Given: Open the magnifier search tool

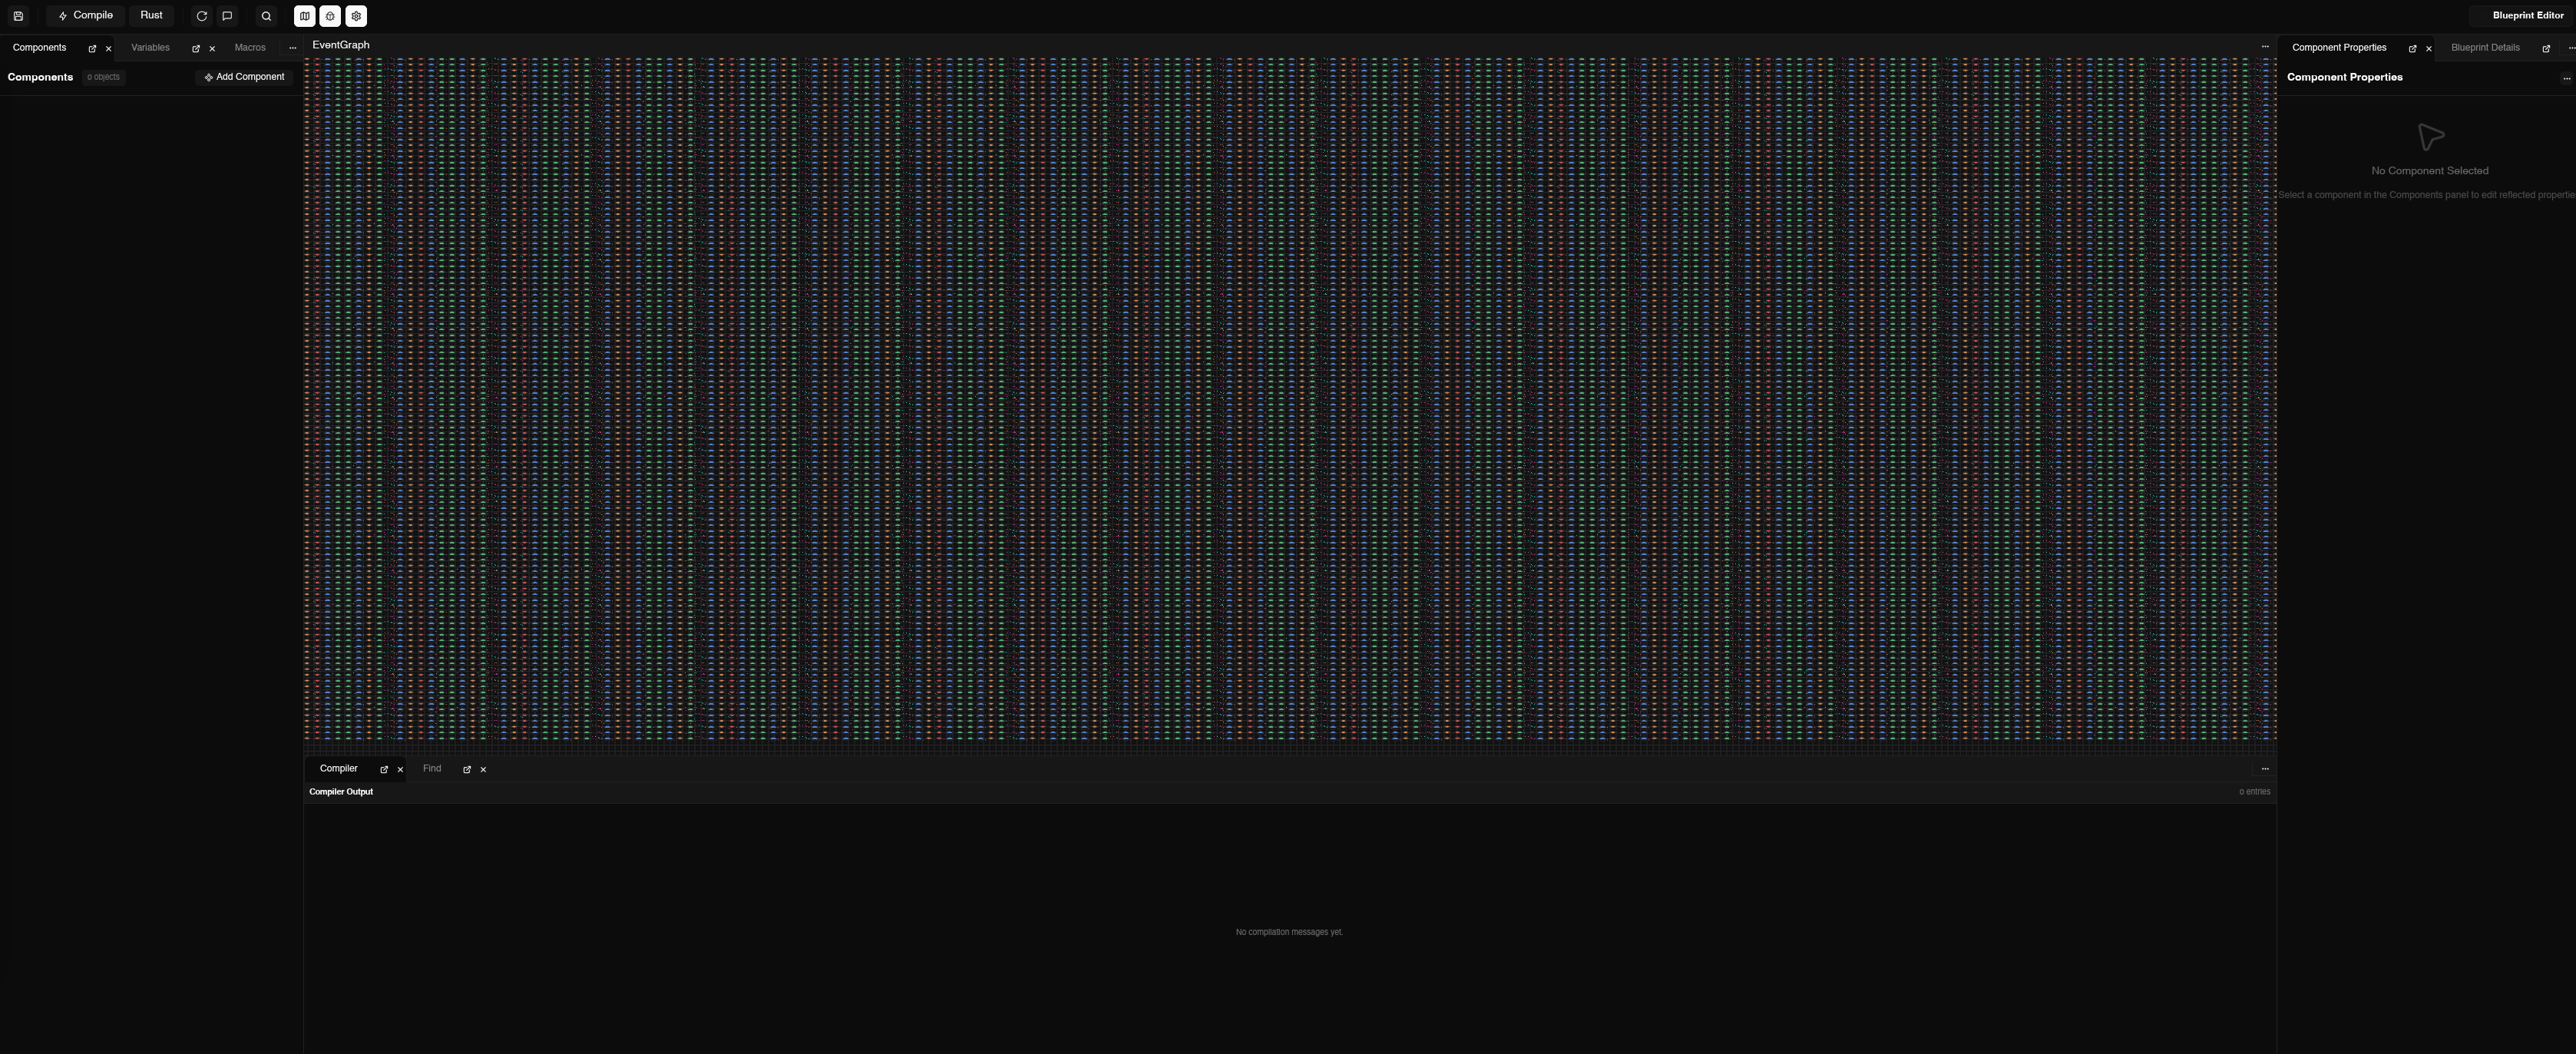Looking at the screenshot, I should tap(266, 16).
